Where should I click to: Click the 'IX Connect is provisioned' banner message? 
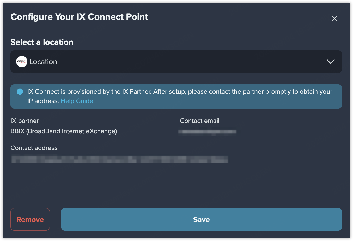click(x=180, y=96)
